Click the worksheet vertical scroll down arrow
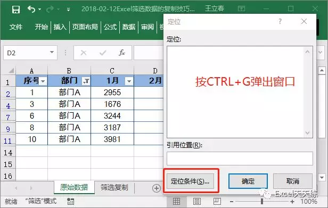 coord(322,178)
